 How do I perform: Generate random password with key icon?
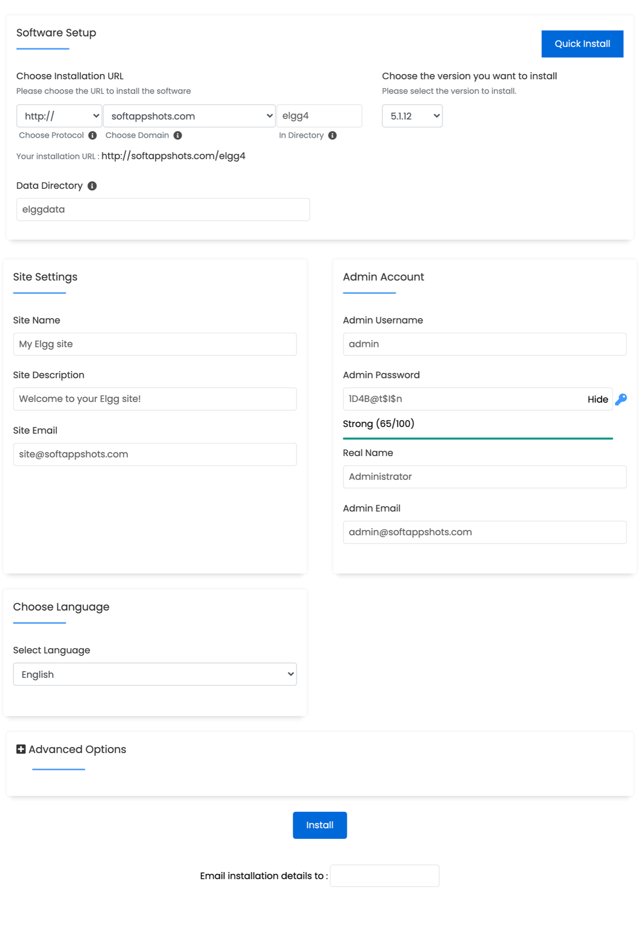click(x=621, y=399)
